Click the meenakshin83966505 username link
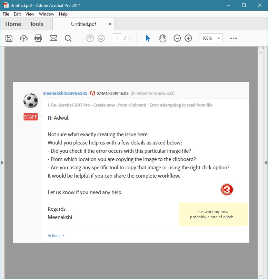268x279 pixels. tap(65, 93)
